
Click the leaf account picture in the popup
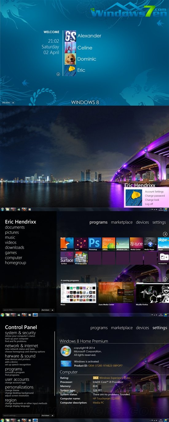pyautogui.click(x=134, y=197)
